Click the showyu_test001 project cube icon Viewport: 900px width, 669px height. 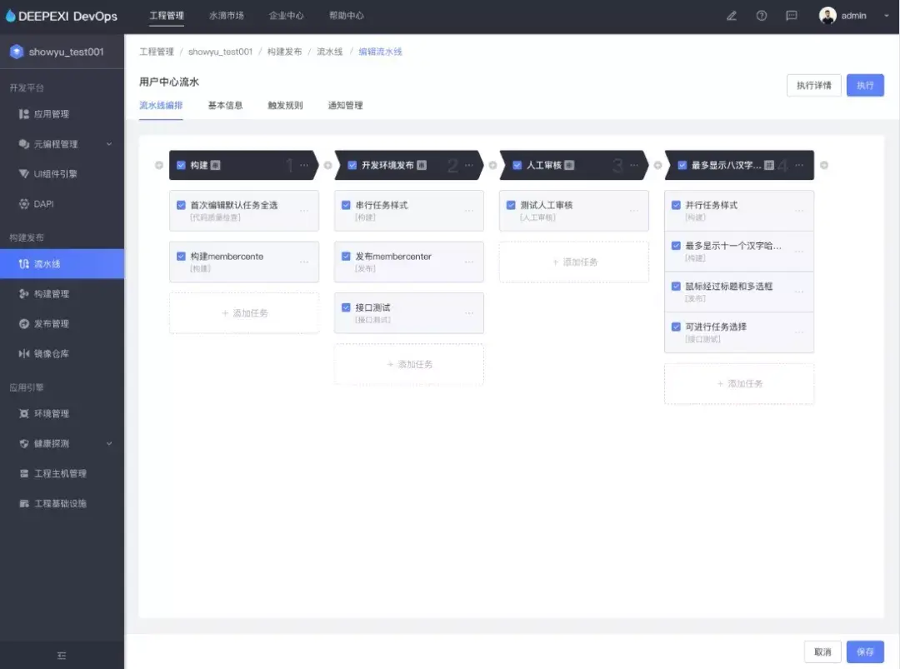(17, 52)
